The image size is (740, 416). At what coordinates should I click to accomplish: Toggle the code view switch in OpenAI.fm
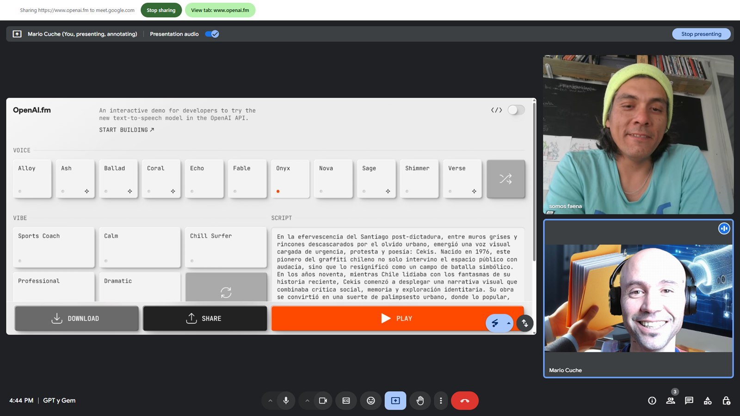(516, 110)
